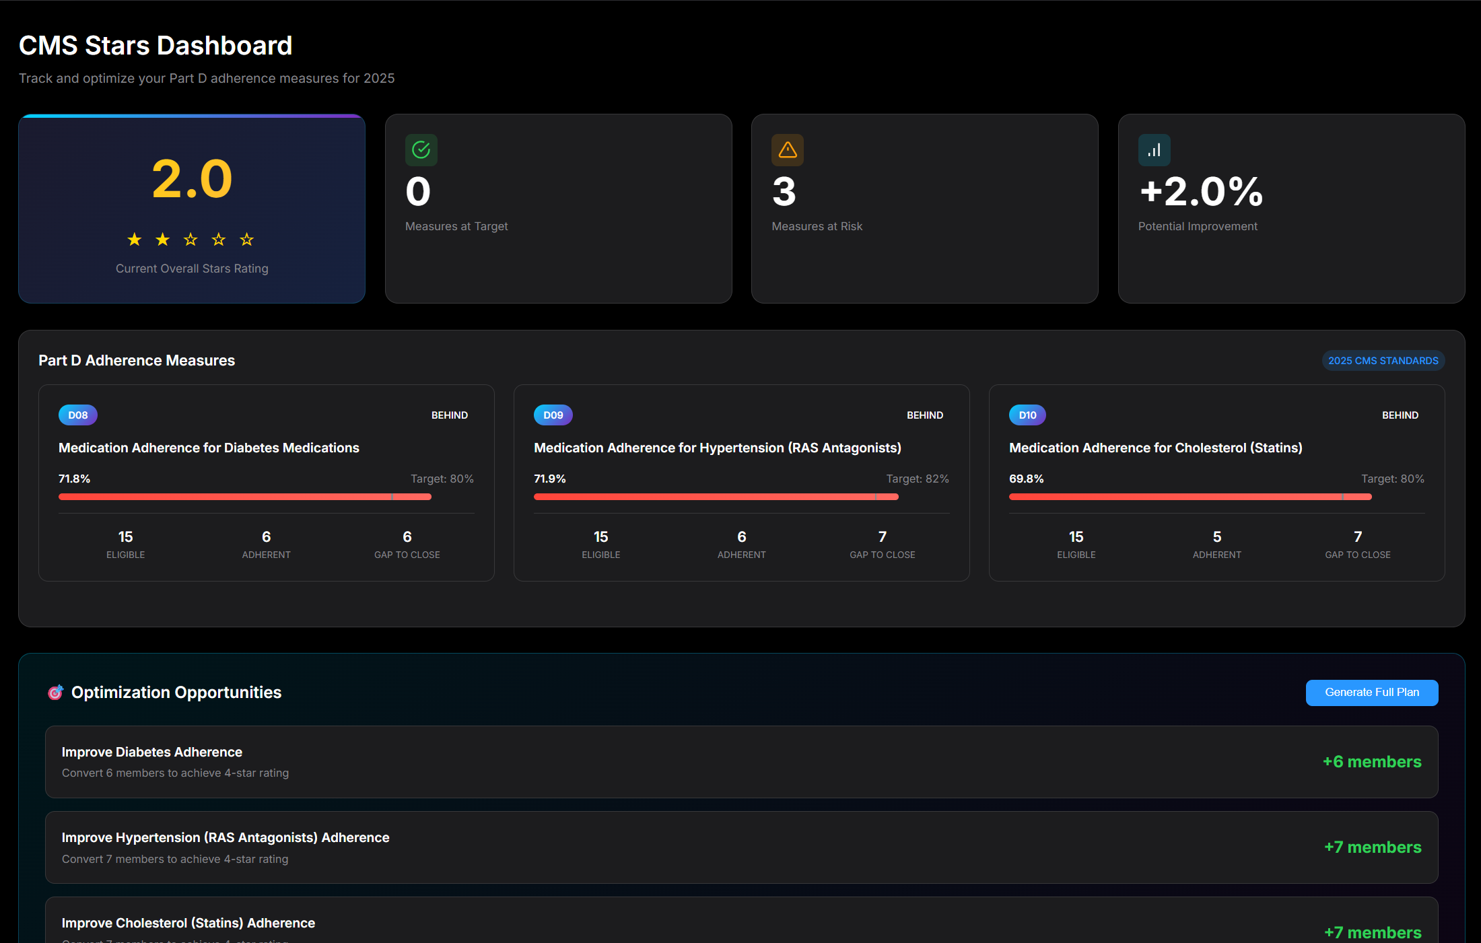This screenshot has width=1481, height=943.
Task: Toggle the BEHIND status on Hypertension measure
Action: click(x=925, y=415)
